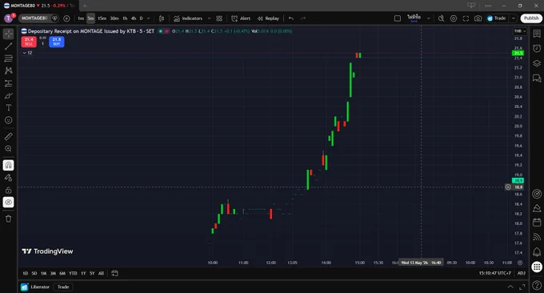Open the go to date calendar icon
Screen dimensions: 544x293
pos(115,273)
